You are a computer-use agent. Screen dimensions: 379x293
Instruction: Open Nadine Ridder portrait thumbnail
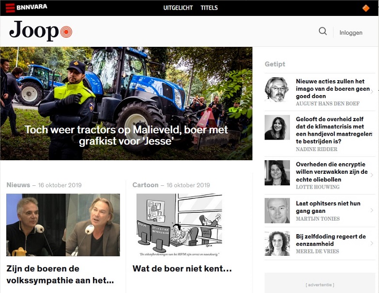(x=277, y=127)
